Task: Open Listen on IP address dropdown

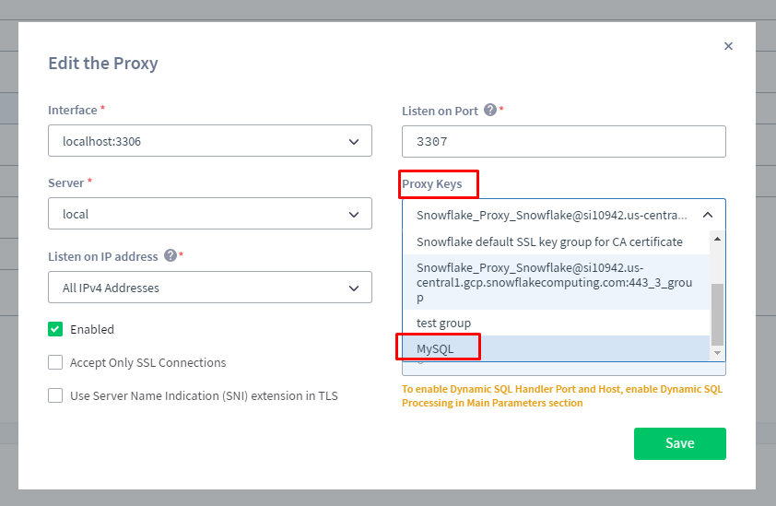Action: pyautogui.click(x=209, y=288)
